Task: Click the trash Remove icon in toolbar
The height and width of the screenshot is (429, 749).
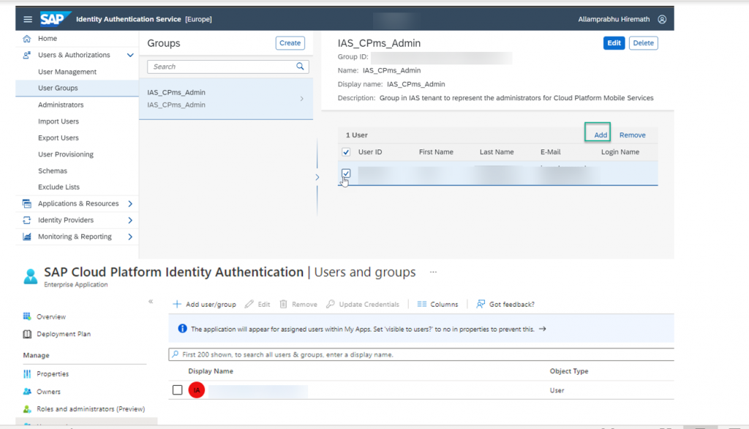Action: coord(283,304)
